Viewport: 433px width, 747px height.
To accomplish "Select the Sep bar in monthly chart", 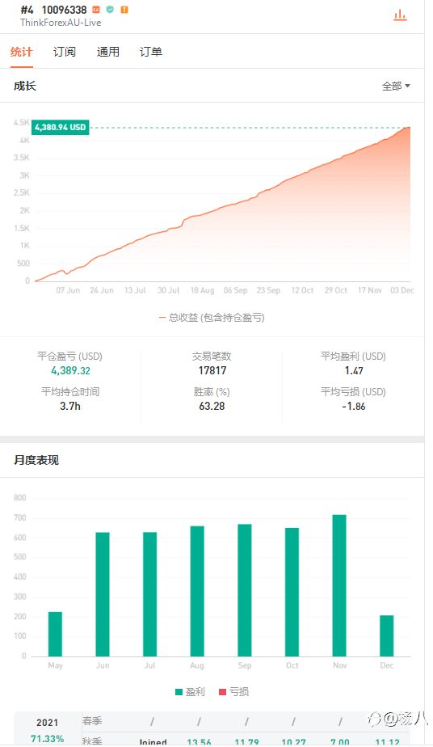I will (245, 590).
